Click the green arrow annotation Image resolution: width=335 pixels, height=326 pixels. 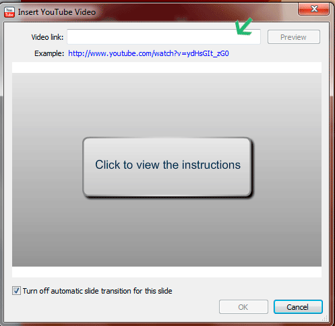[243, 26]
